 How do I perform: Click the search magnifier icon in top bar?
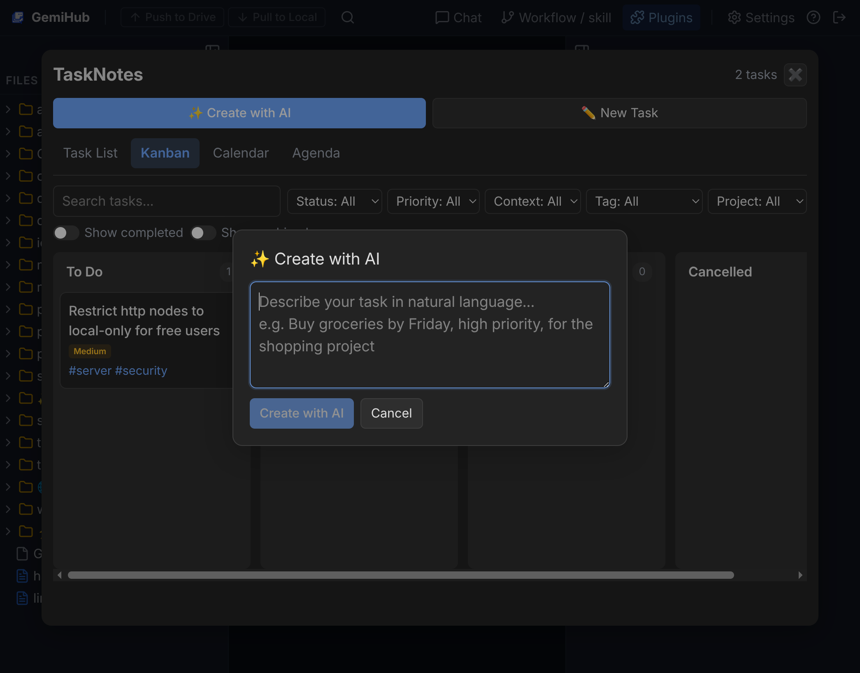(x=348, y=17)
